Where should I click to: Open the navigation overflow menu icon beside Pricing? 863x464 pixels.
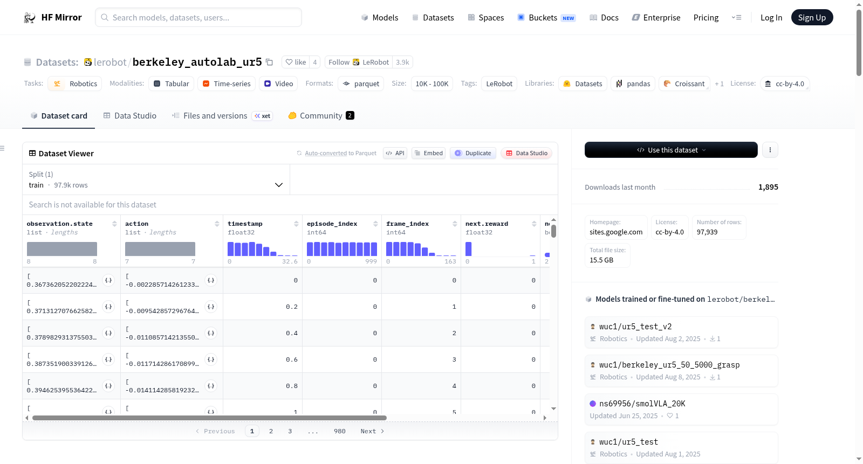point(736,18)
